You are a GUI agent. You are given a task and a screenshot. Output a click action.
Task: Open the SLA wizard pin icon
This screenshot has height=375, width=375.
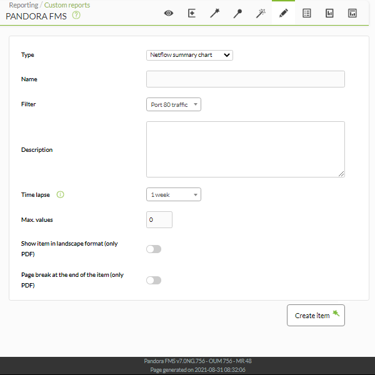point(237,13)
